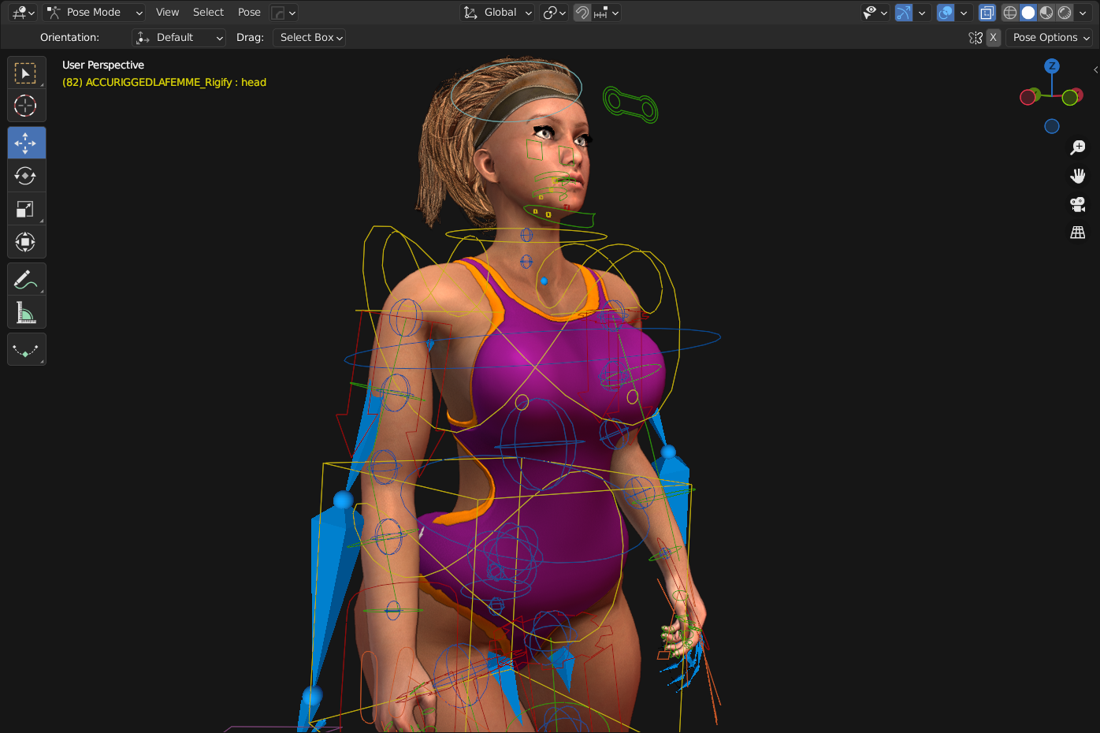Select the Select Box tool in toolbar
Screen dimensions: 1100x733
tap(26, 73)
